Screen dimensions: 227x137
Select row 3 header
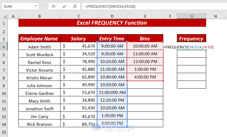coord(4,39)
